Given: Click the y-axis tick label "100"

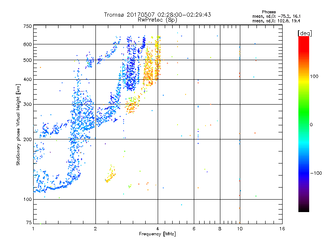Looking at the screenshot, I should 27,199.
